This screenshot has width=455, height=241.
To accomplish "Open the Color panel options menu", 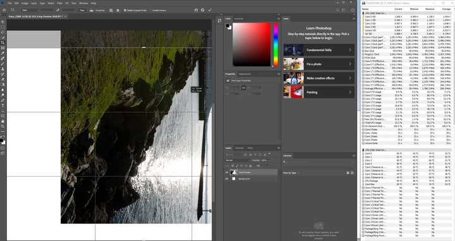I will [279, 18].
